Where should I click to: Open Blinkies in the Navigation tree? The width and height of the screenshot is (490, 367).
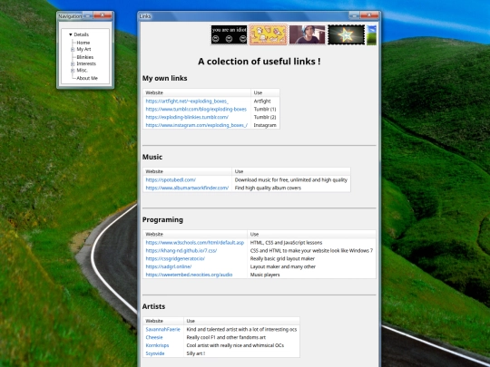click(85, 57)
